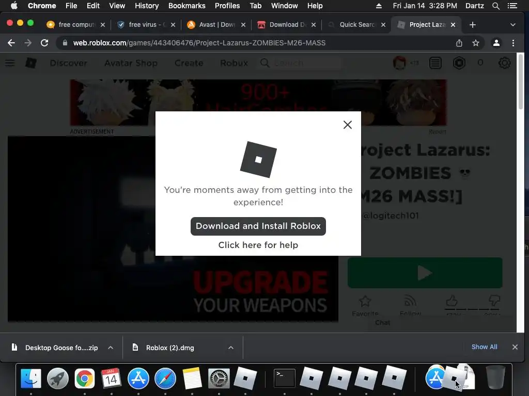529x396 pixels.
Task: Open the Apple menu
Action: coord(14,6)
